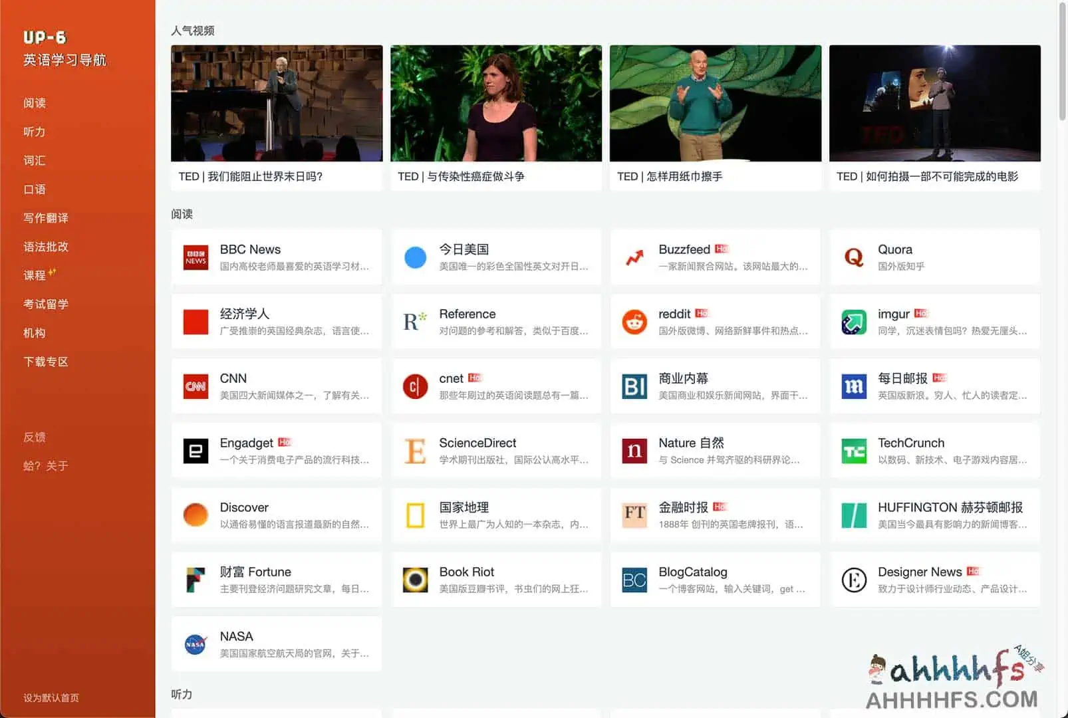This screenshot has width=1068, height=718.
Task: Open the Business Insider BI icon
Action: pyautogui.click(x=634, y=386)
